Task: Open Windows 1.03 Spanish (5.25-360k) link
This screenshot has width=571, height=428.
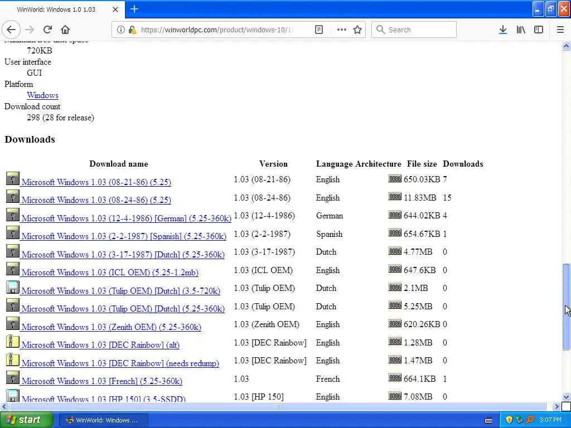Action: point(124,236)
